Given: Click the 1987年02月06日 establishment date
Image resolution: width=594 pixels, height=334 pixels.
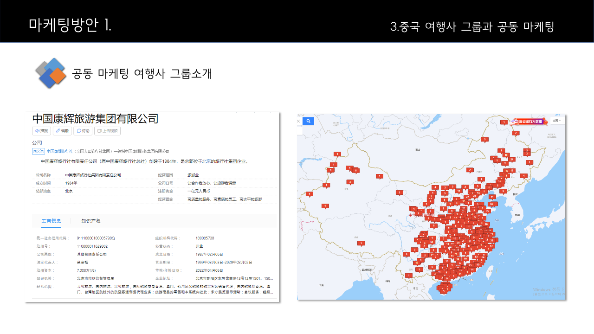Looking at the screenshot, I should tap(209, 254).
